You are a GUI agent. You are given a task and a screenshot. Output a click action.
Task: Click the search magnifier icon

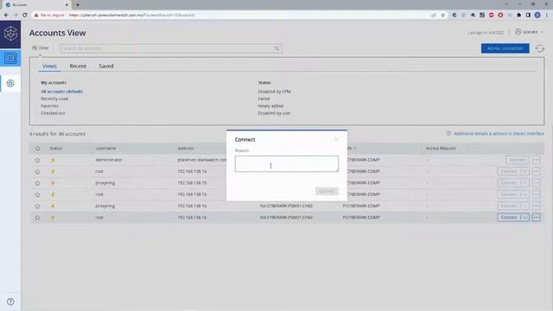tap(276, 48)
